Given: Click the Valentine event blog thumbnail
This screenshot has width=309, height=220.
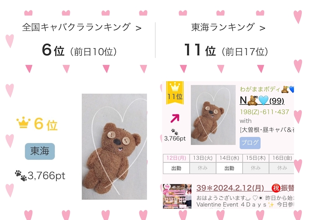Looking at the screenshot, I should click(177, 196).
